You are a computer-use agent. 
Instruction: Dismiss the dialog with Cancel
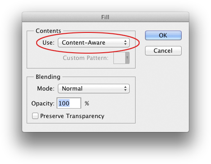click(x=163, y=51)
